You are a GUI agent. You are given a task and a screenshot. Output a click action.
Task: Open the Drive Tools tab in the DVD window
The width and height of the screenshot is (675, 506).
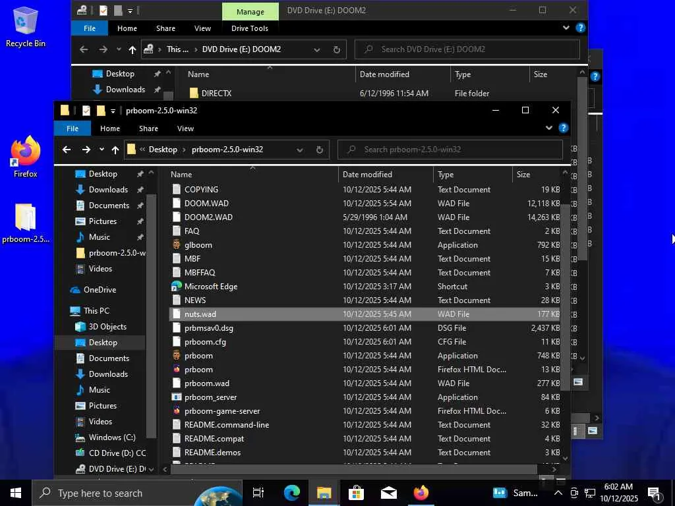(x=250, y=28)
